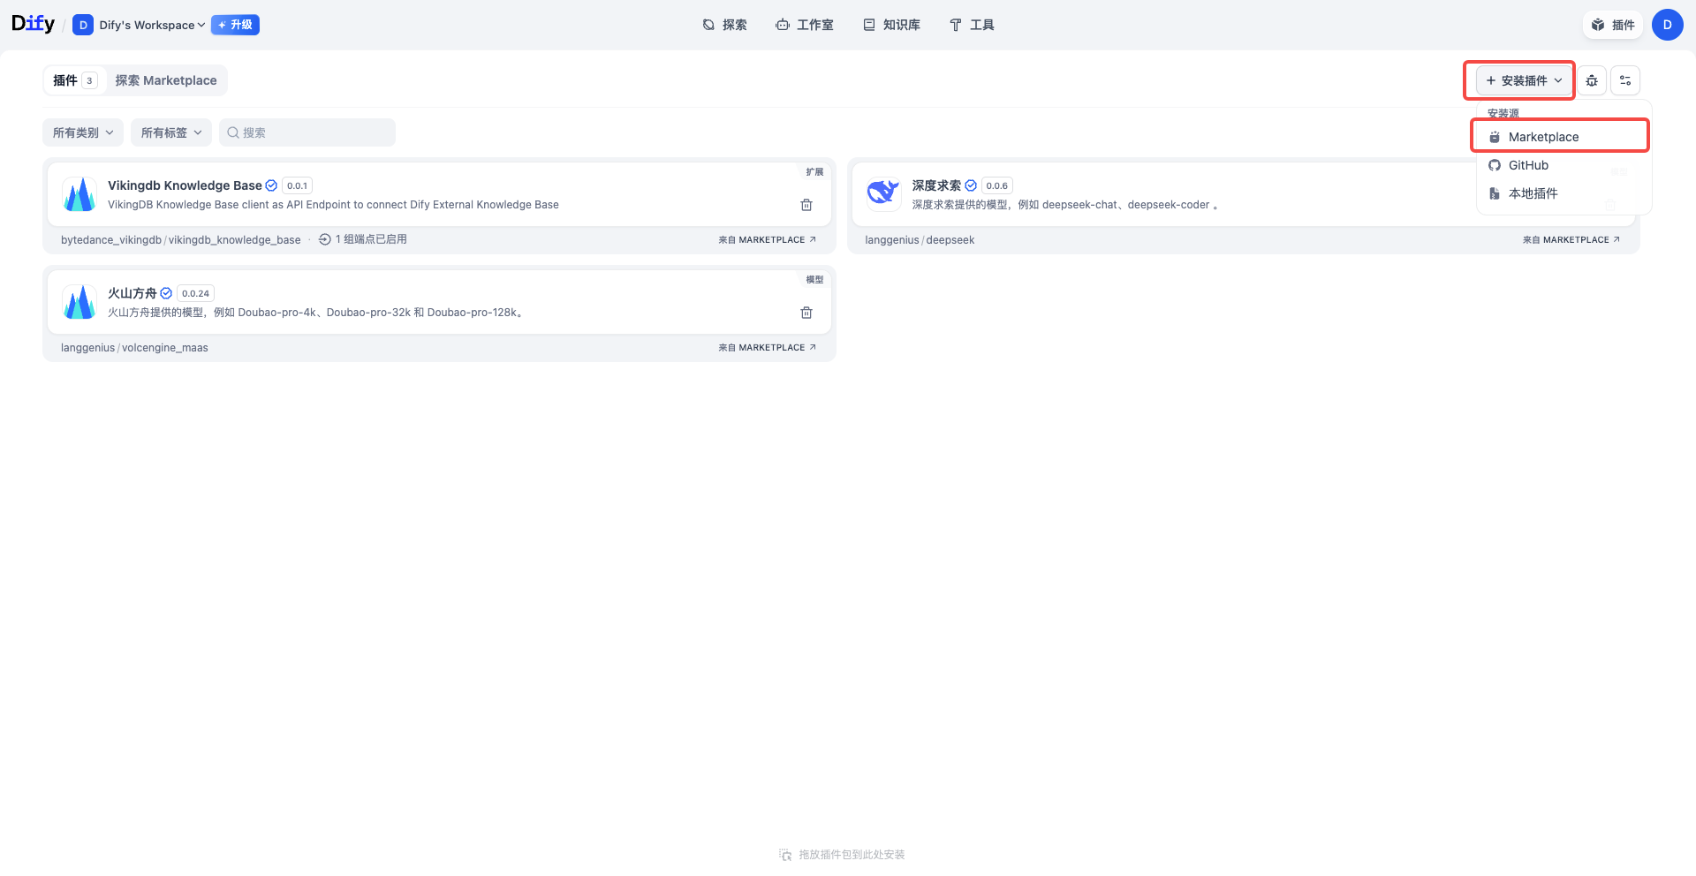Click the 安装插件 dropdown button
Viewport: 1696px width, 876px height.
[x=1524, y=80]
